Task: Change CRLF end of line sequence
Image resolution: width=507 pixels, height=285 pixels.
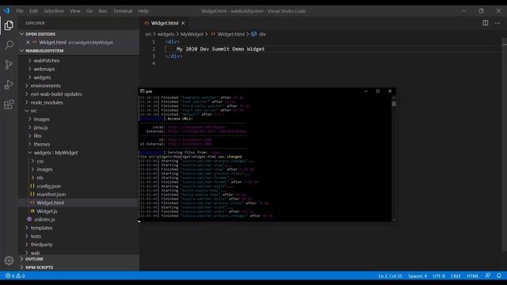Action: 456,276
